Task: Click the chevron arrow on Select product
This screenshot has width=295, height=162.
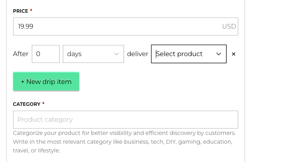Action: pyautogui.click(x=218, y=54)
